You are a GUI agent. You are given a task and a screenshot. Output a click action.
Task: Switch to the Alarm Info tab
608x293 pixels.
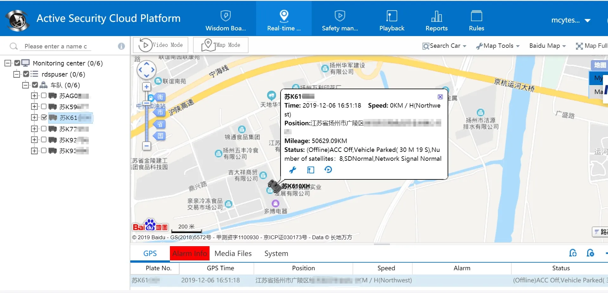[x=190, y=253]
